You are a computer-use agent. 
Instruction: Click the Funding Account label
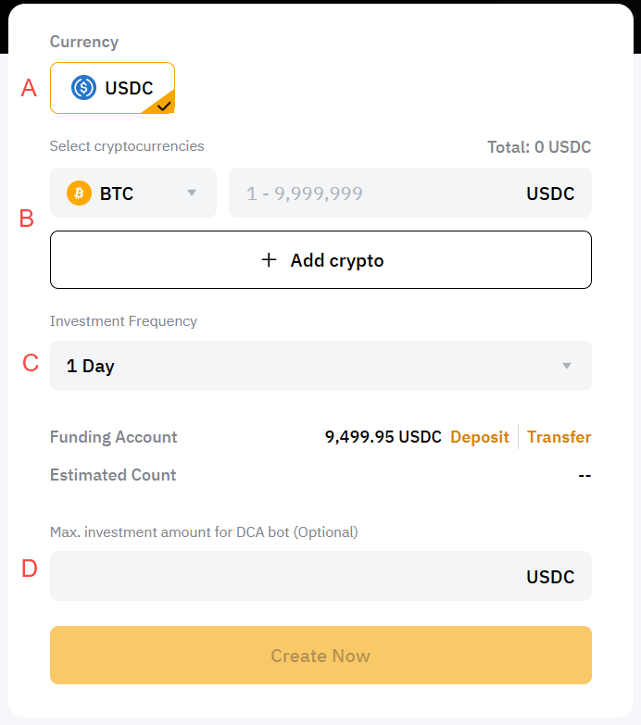tap(113, 437)
